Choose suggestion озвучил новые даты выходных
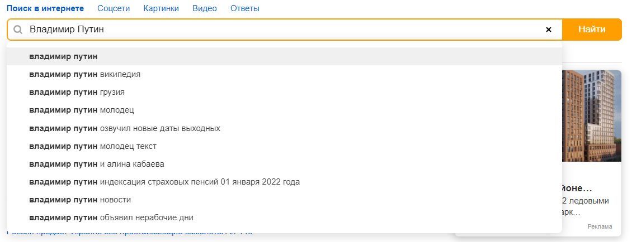Screen dimensions: 632x242 click(x=125, y=128)
